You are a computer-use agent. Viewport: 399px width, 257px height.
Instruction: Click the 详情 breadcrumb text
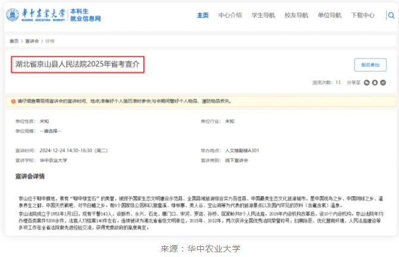pos(50,41)
